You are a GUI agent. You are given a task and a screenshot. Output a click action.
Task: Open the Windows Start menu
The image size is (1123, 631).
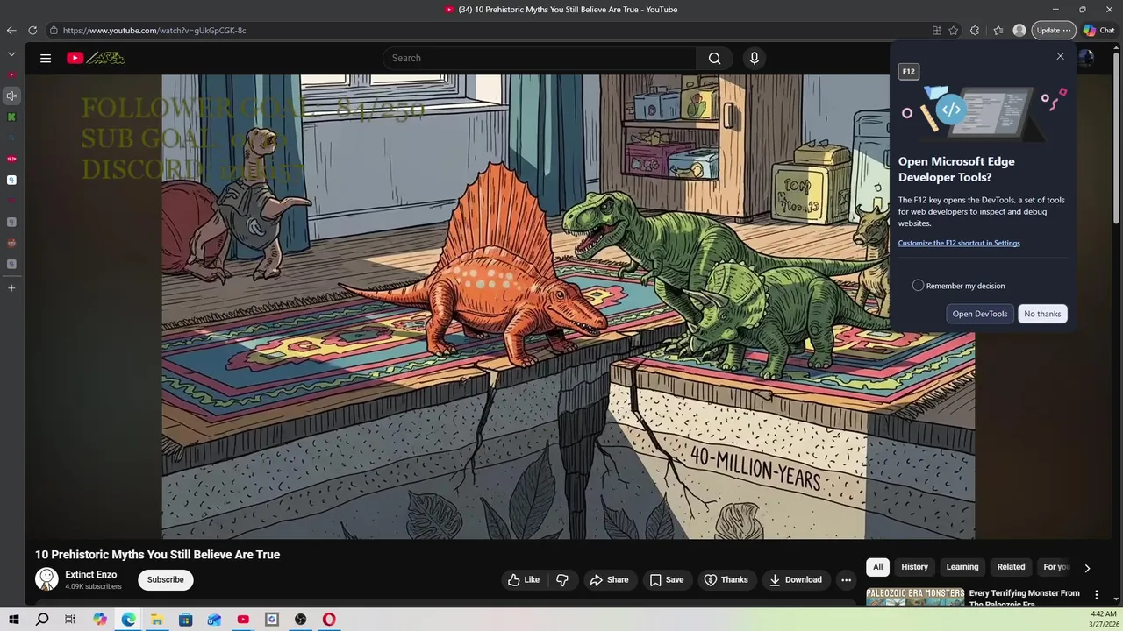[x=13, y=620]
